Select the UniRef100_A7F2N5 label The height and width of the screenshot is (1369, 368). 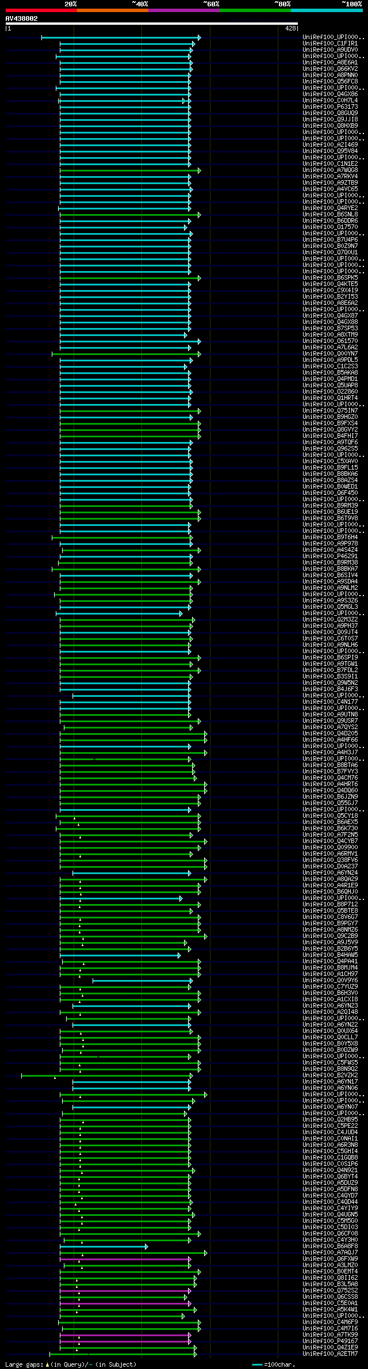pyautogui.click(x=330, y=834)
